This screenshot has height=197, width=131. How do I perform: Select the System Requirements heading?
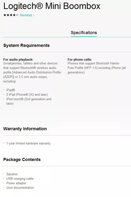click(x=26, y=45)
